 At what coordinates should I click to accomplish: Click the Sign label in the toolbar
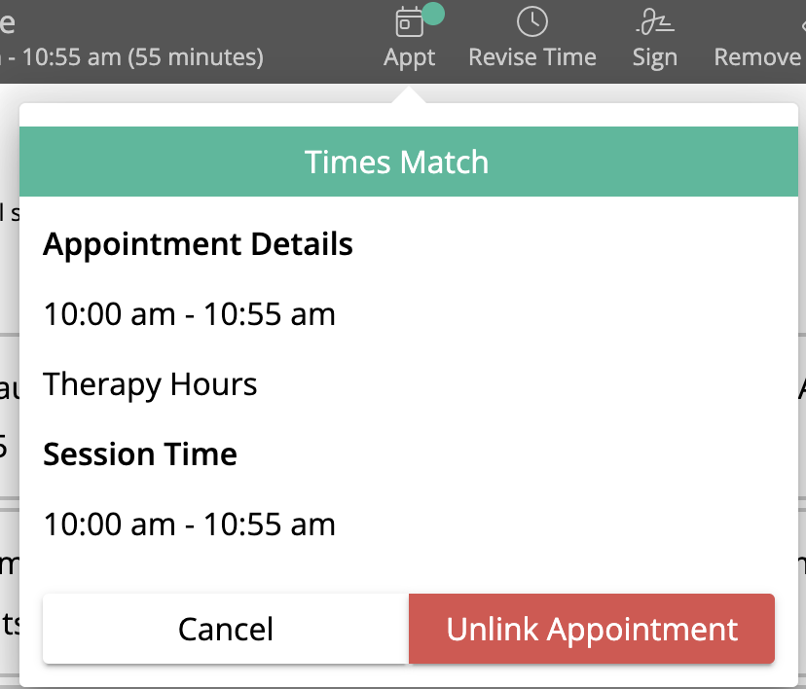coord(655,57)
